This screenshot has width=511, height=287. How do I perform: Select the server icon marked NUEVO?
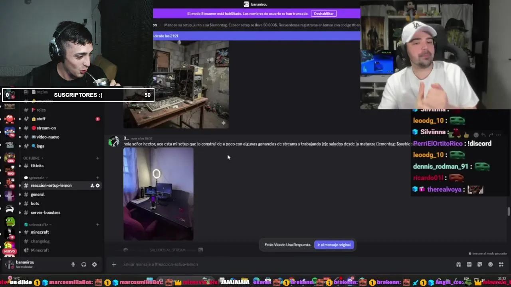(x=10, y=248)
